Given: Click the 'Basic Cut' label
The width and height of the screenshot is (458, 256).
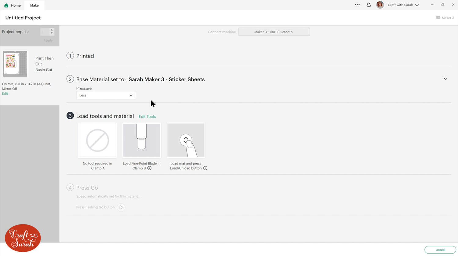Looking at the screenshot, I should point(44,70).
